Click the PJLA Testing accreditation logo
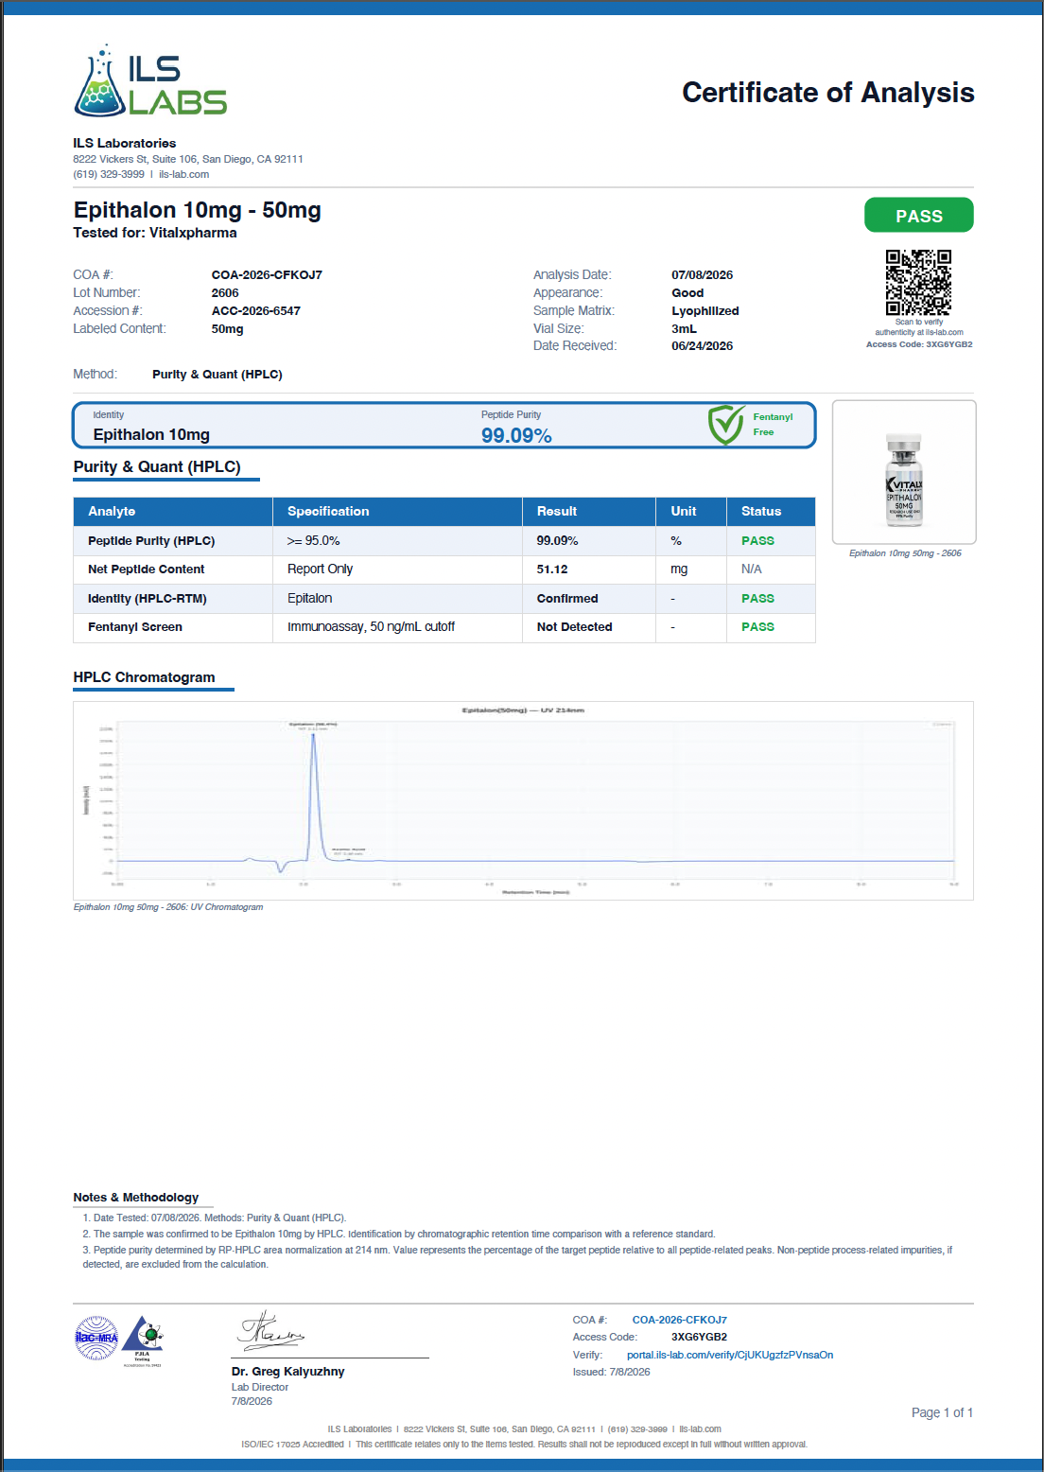Viewport: 1044px width, 1472px height. point(143,1340)
